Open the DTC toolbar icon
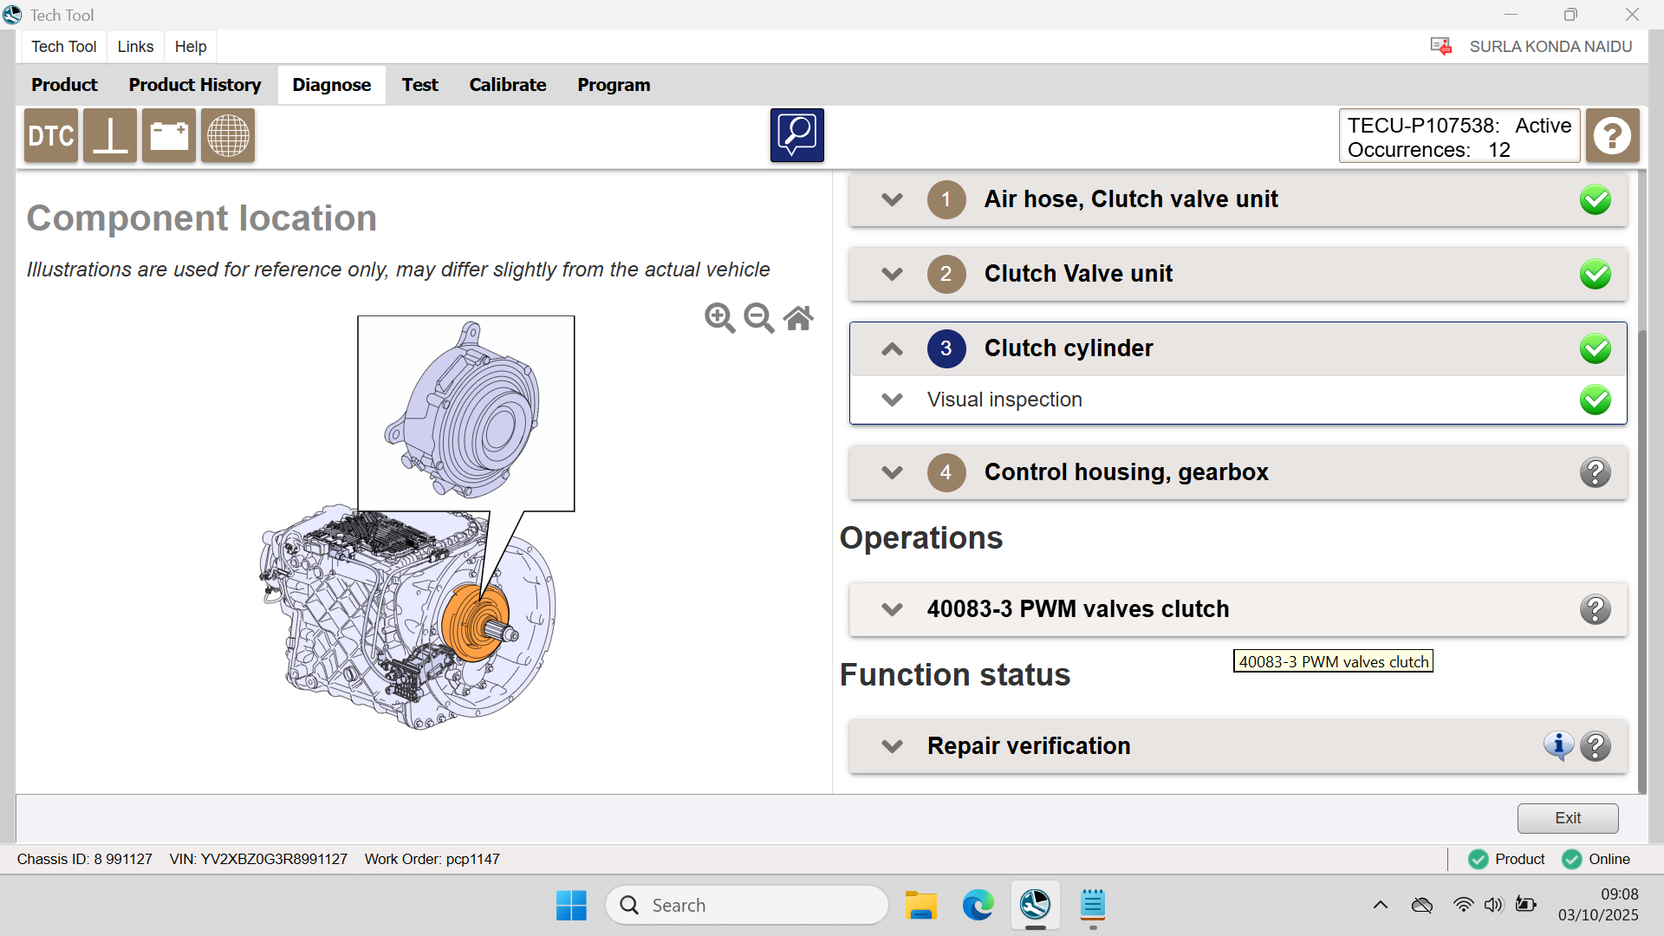Image resolution: width=1664 pixels, height=936 pixels. 51,136
